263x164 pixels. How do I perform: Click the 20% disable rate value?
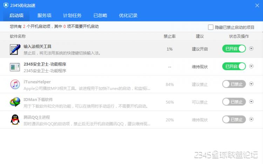pos(170,120)
